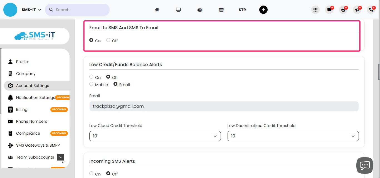Open Low Cloud Credit Threshold dropdown
Image resolution: width=380 pixels, height=178 pixels.
point(155,136)
